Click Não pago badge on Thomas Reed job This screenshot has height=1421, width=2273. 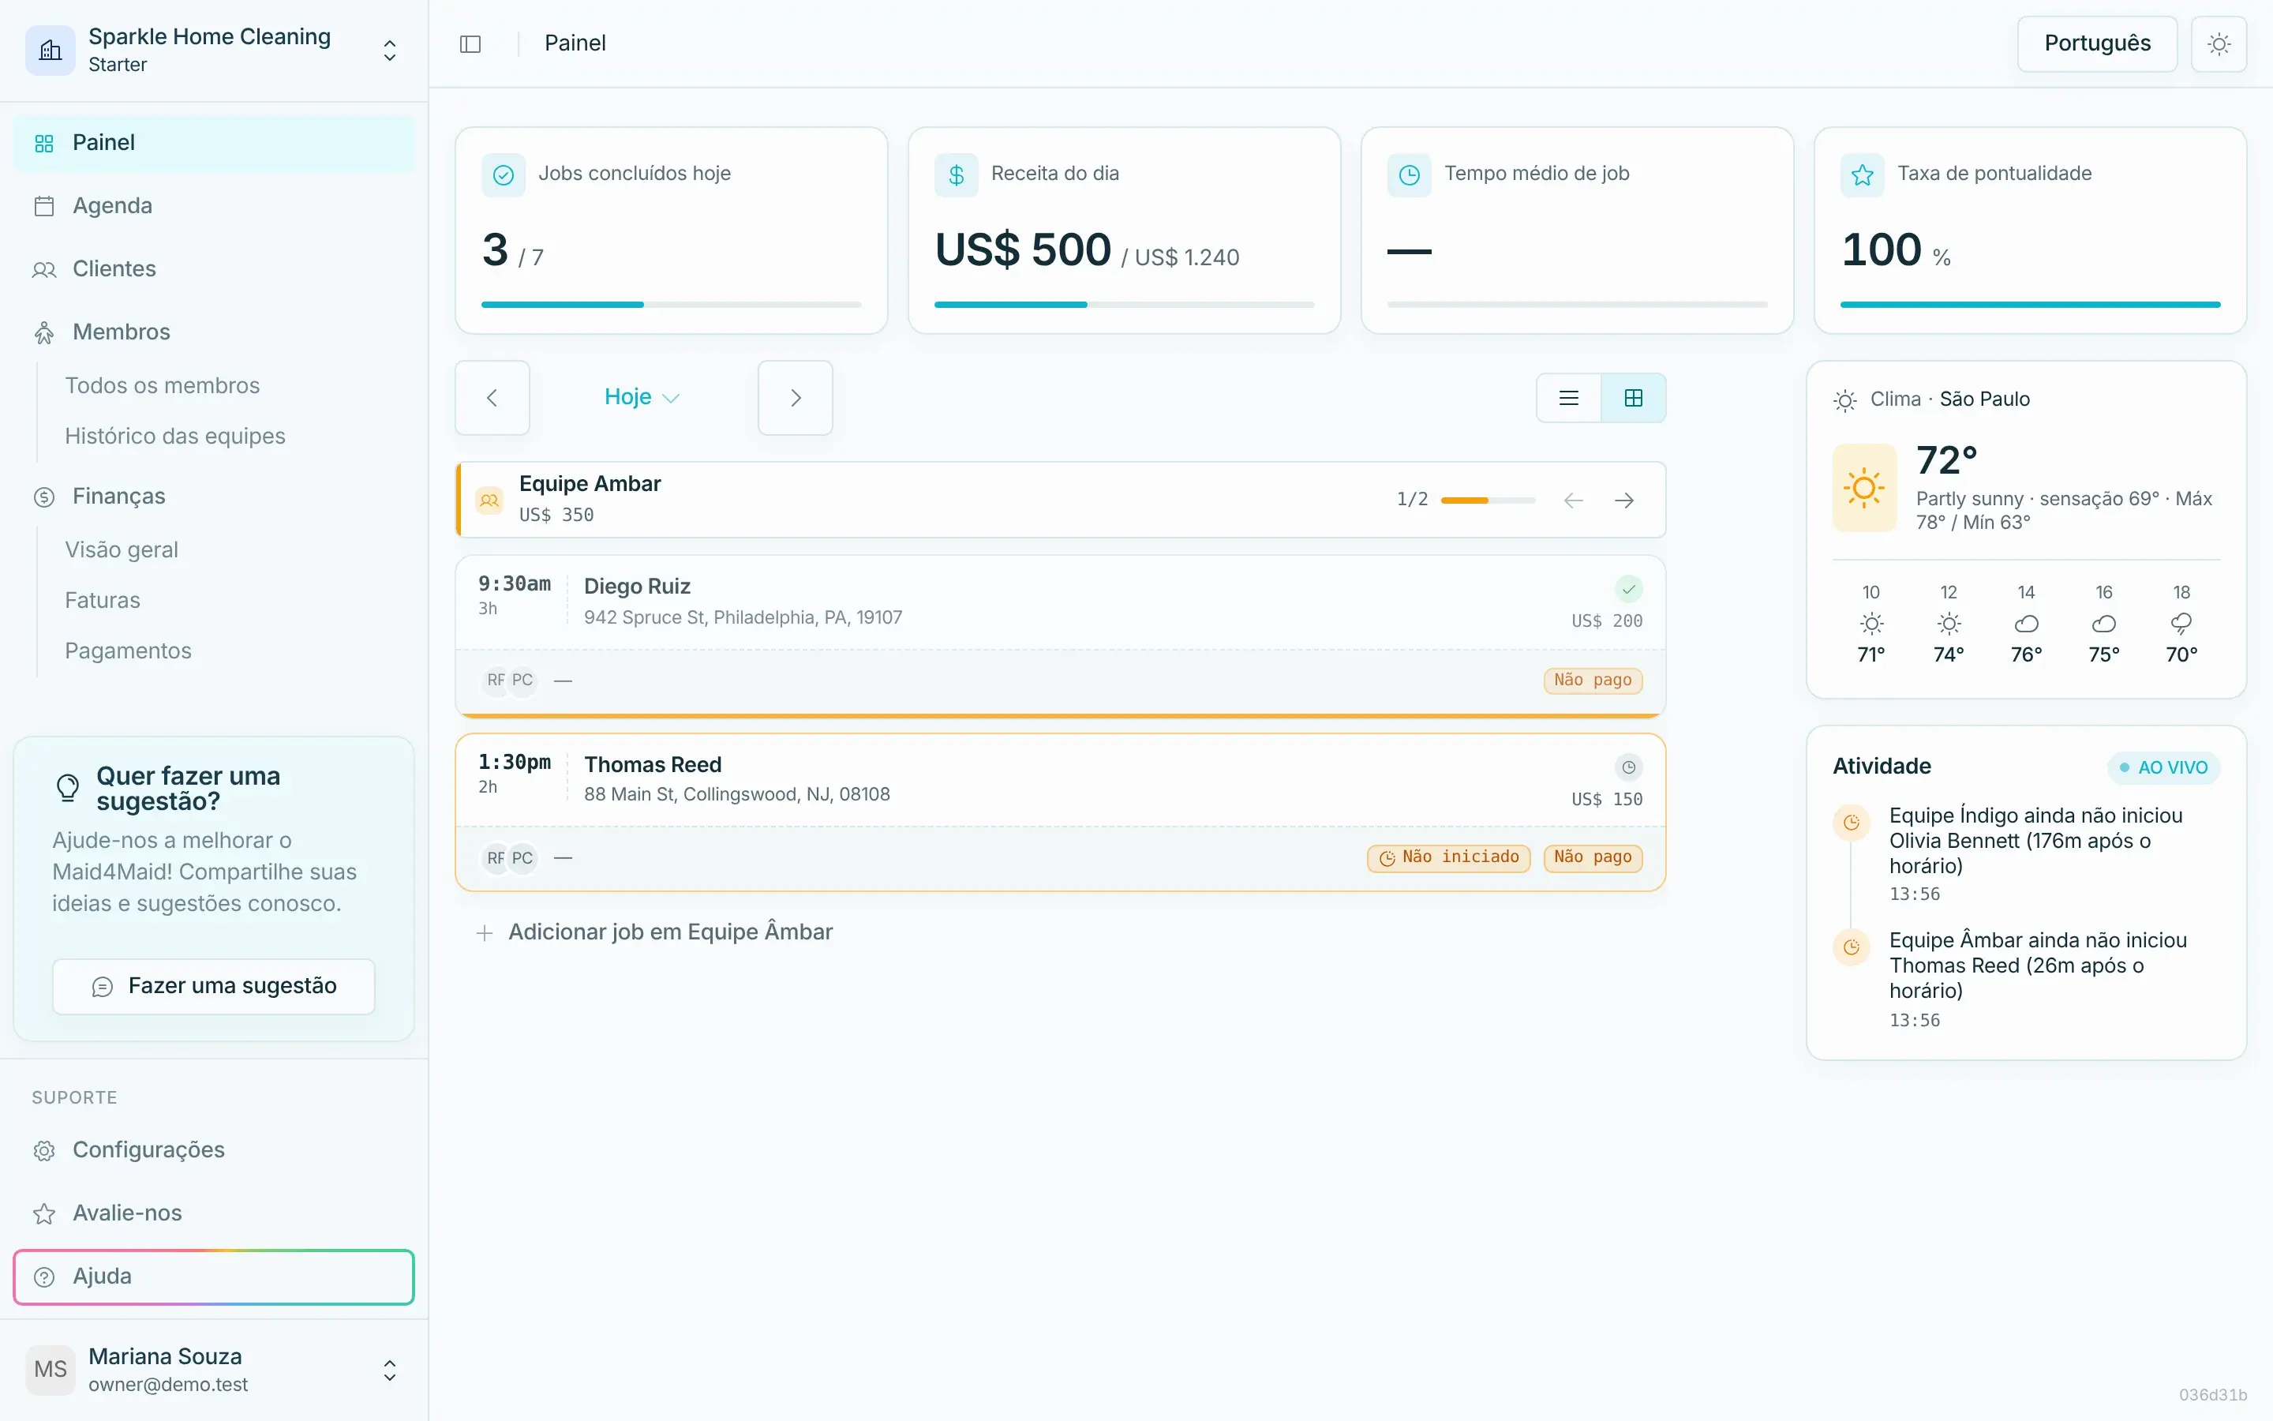1593,857
